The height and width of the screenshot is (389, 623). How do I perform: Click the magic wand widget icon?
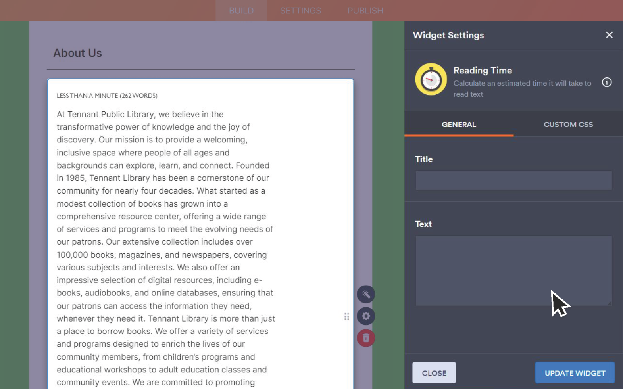click(x=365, y=294)
